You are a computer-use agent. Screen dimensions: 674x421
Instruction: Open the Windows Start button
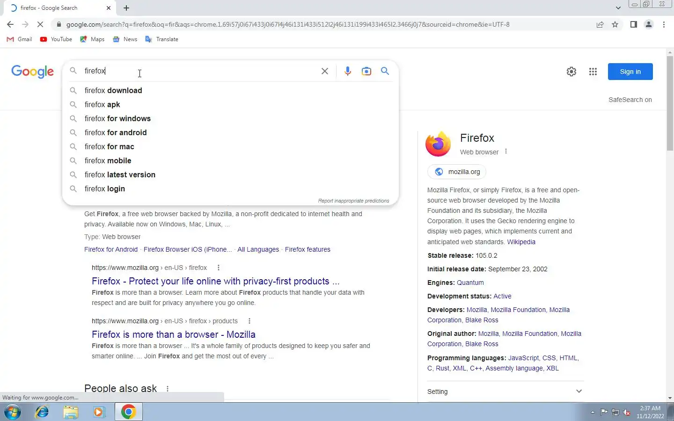13,412
